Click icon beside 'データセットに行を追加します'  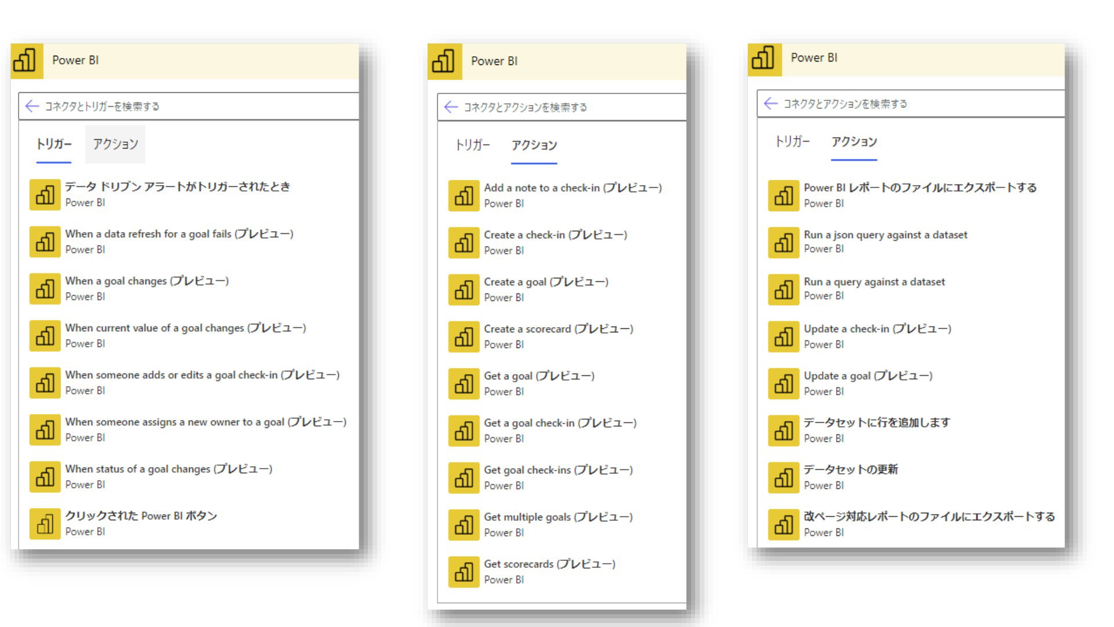pyautogui.click(x=784, y=430)
